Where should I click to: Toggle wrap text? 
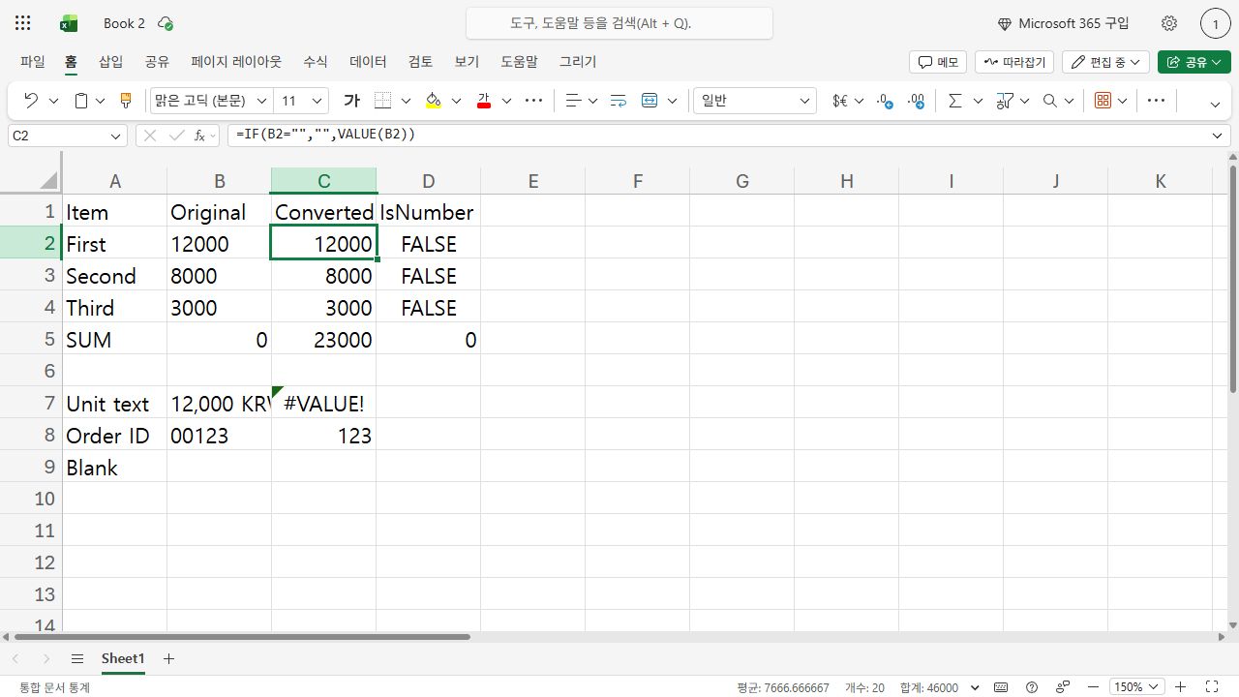pos(619,101)
